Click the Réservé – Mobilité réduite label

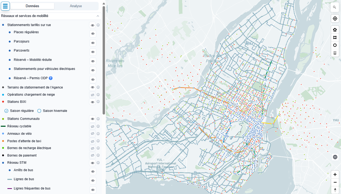pyautogui.click(x=33, y=60)
